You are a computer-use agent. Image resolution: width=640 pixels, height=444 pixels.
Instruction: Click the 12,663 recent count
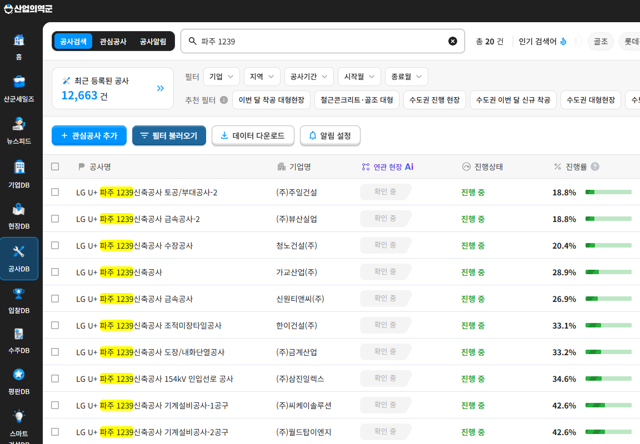point(79,95)
